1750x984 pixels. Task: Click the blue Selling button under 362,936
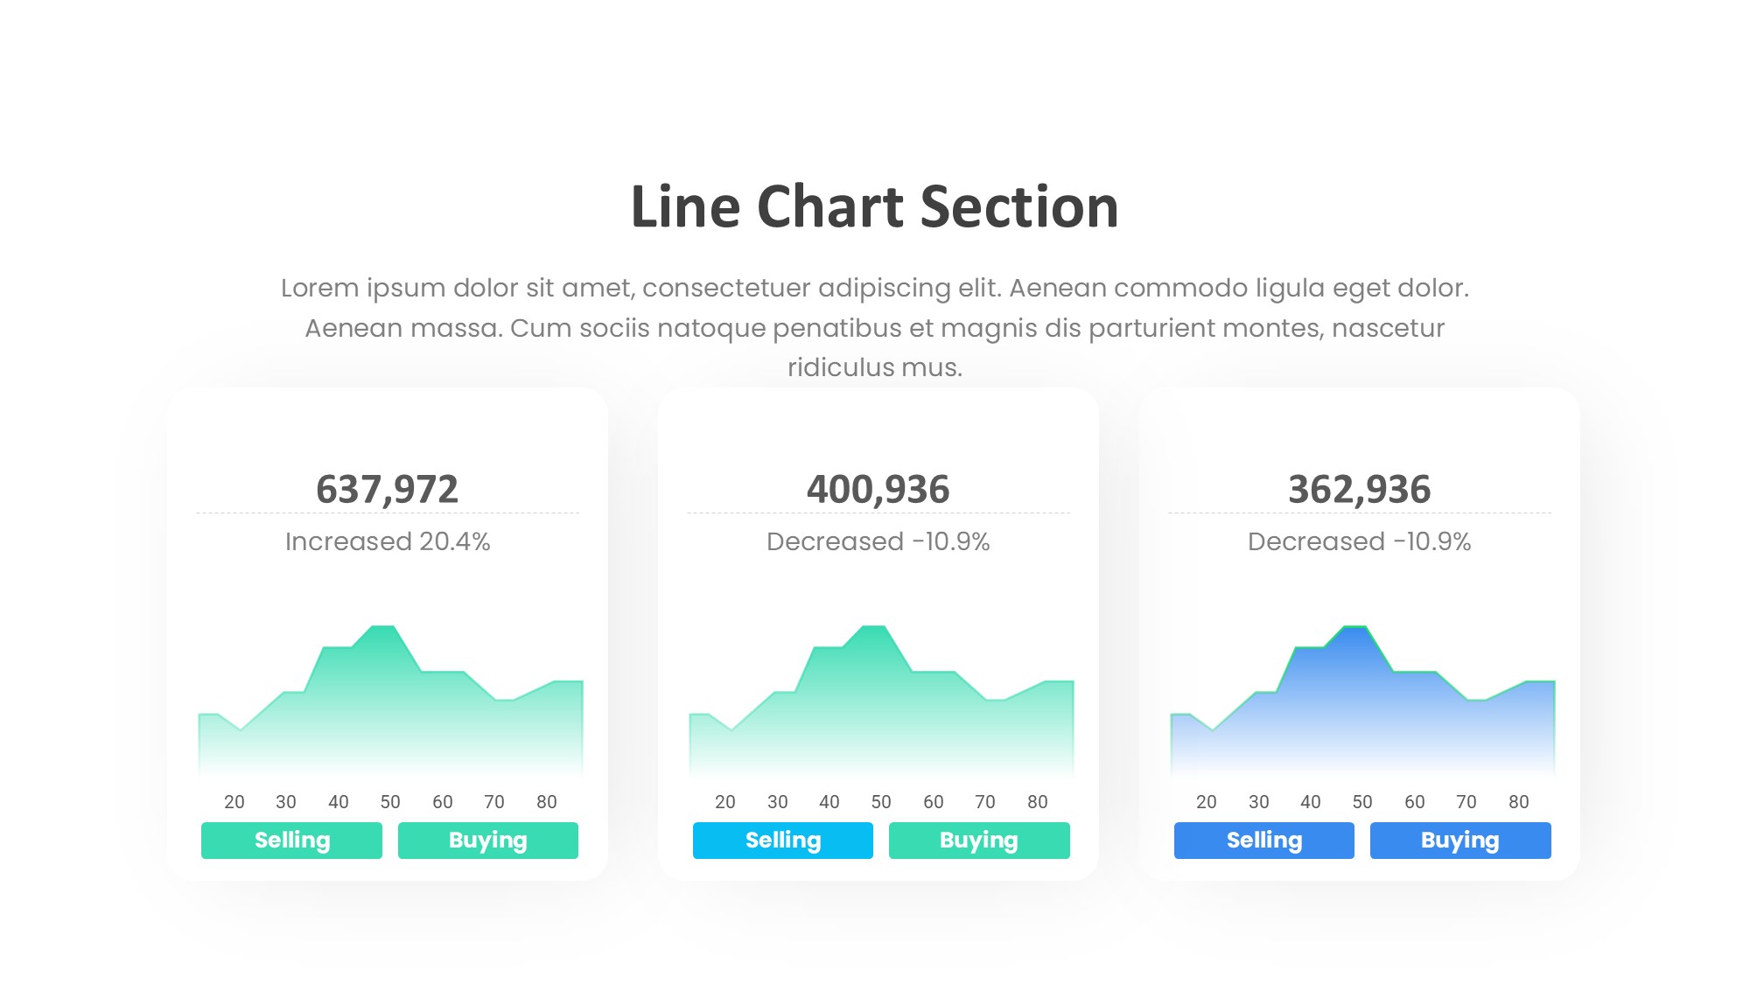[1263, 841]
